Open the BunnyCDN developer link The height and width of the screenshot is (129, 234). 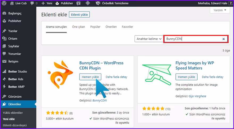(x=99, y=100)
